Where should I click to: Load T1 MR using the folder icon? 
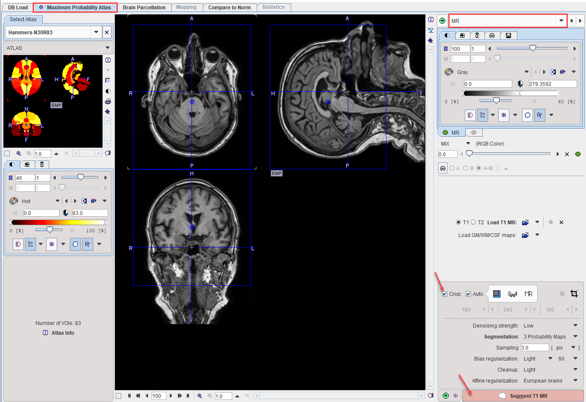[525, 222]
